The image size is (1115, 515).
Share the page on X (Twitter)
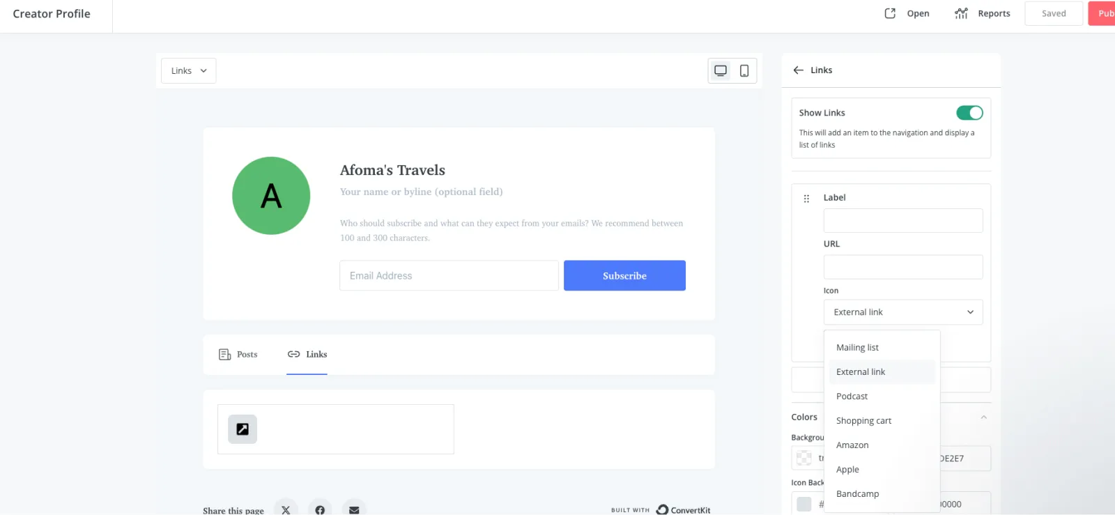click(286, 509)
